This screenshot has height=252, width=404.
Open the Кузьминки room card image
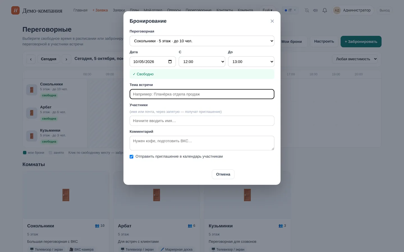coord(247,195)
